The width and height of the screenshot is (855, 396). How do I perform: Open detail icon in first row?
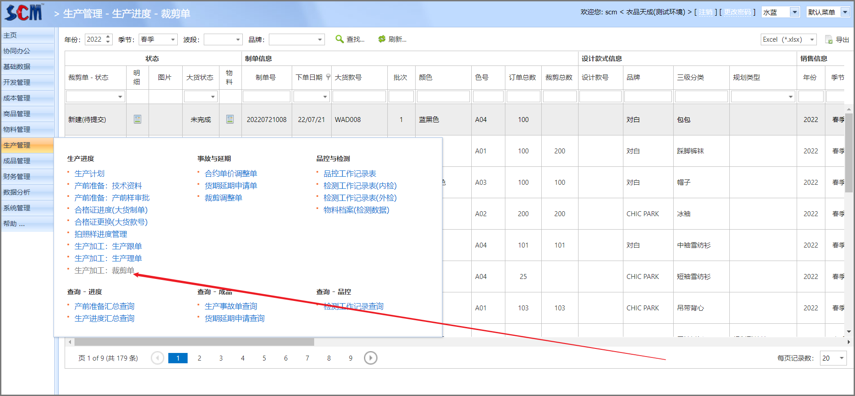137,119
